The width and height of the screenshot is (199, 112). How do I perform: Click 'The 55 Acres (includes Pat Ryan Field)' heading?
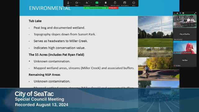point(56,55)
